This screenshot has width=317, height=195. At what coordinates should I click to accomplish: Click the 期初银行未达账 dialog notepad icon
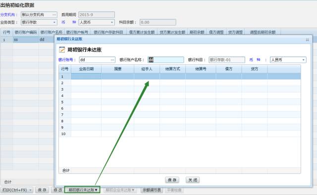(x=62, y=49)
